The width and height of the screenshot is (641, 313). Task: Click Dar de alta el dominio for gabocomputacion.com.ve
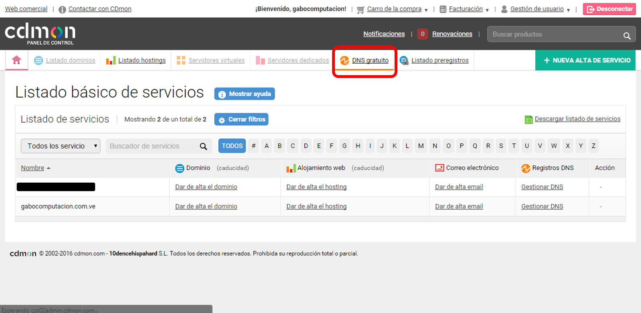[x=206, y=206]
